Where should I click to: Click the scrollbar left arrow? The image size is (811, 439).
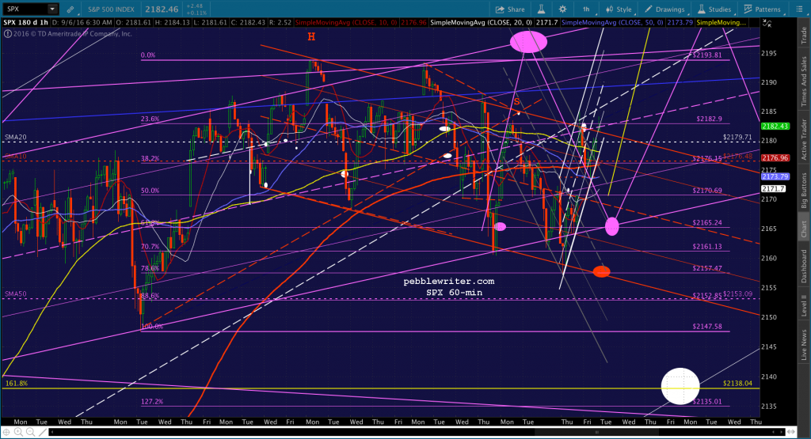(51, 432)
